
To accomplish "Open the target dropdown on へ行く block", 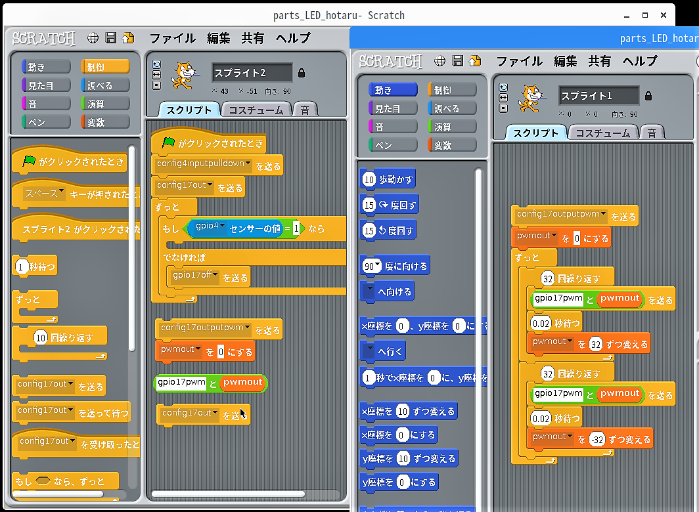I will click(370, 349).
